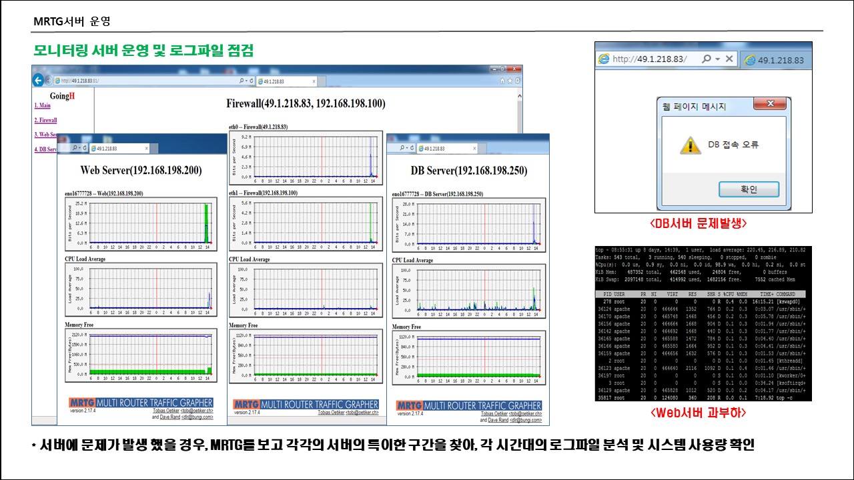The image size is (854, 480).
Task: Click the favorites star icon
Action: (508, 81)
